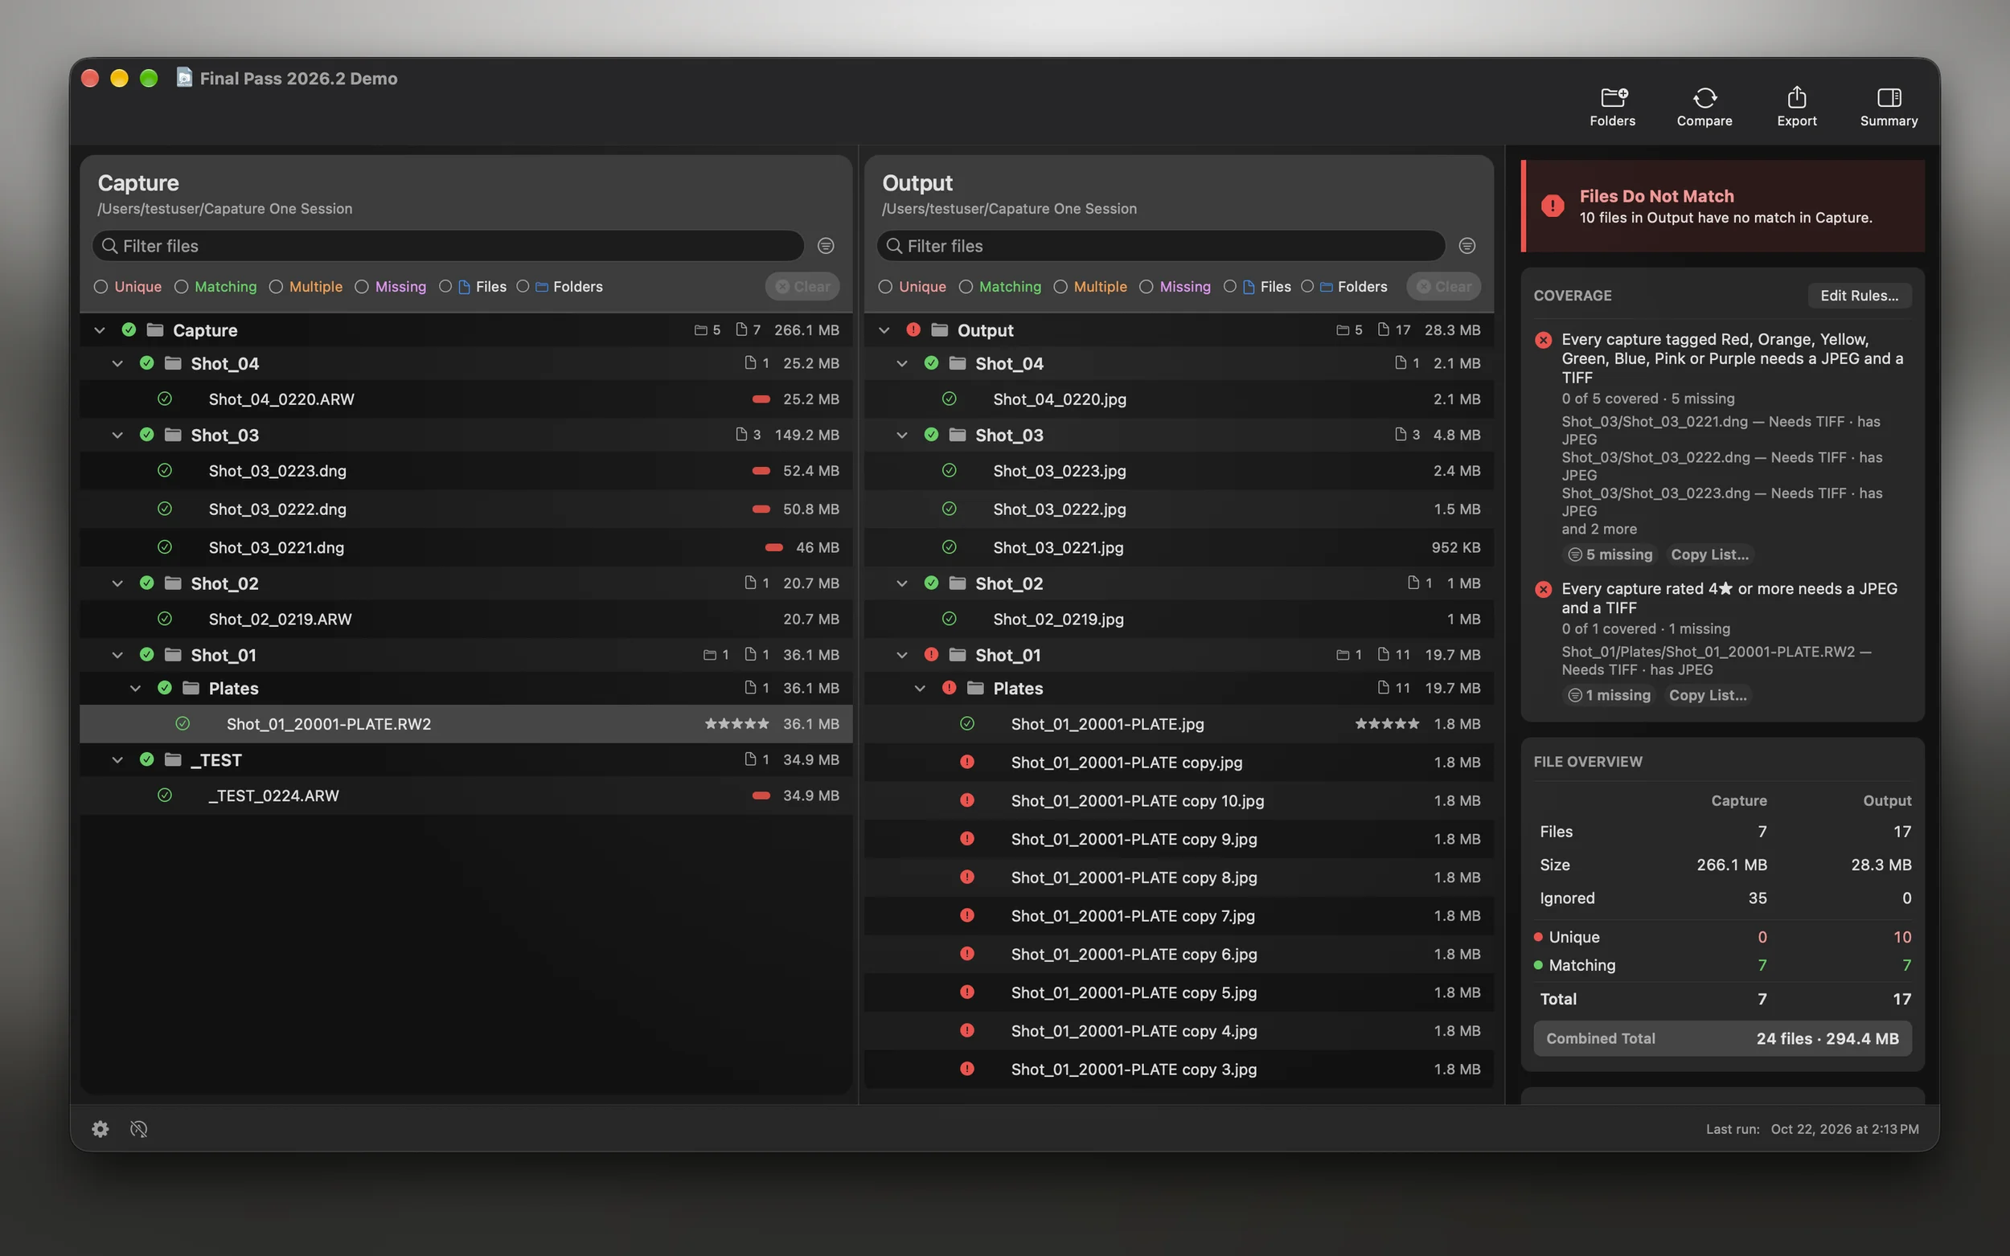This screenshot has width=2010, height=1256.
Task: Select Unique filter radio in Capture pane
Action: coord(100,287)
